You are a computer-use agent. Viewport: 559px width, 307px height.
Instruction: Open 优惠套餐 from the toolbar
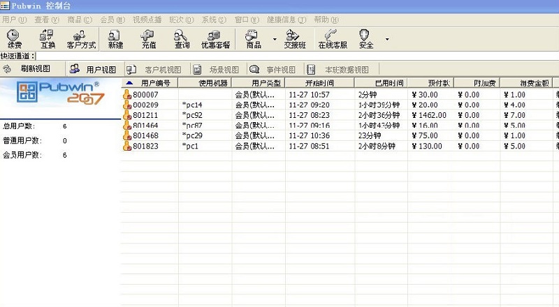[215, 38]
